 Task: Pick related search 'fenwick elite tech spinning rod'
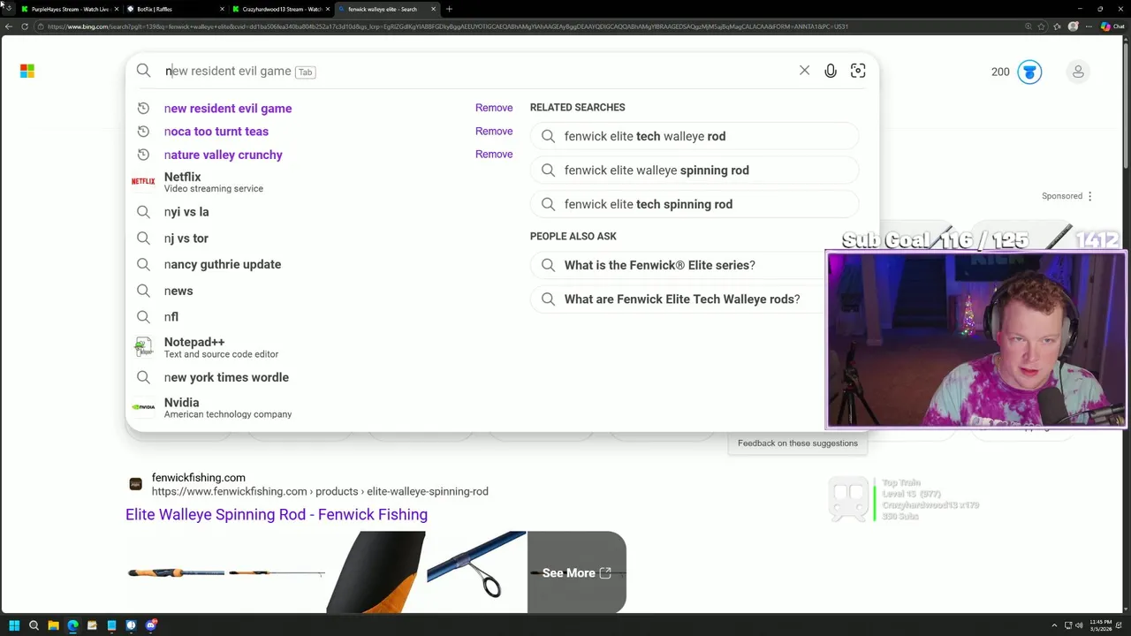click(695, 204)
